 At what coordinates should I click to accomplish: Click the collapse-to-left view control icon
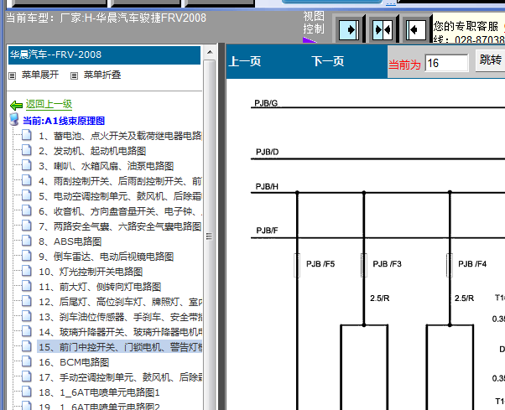(415, 29)
